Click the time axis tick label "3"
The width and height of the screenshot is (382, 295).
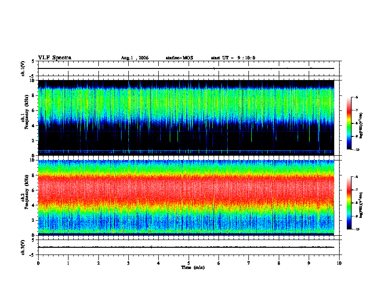[x=128, y=263]
